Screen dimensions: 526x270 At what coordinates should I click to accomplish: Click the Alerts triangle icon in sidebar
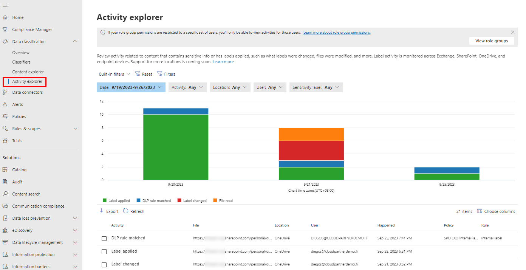point(5,104)
